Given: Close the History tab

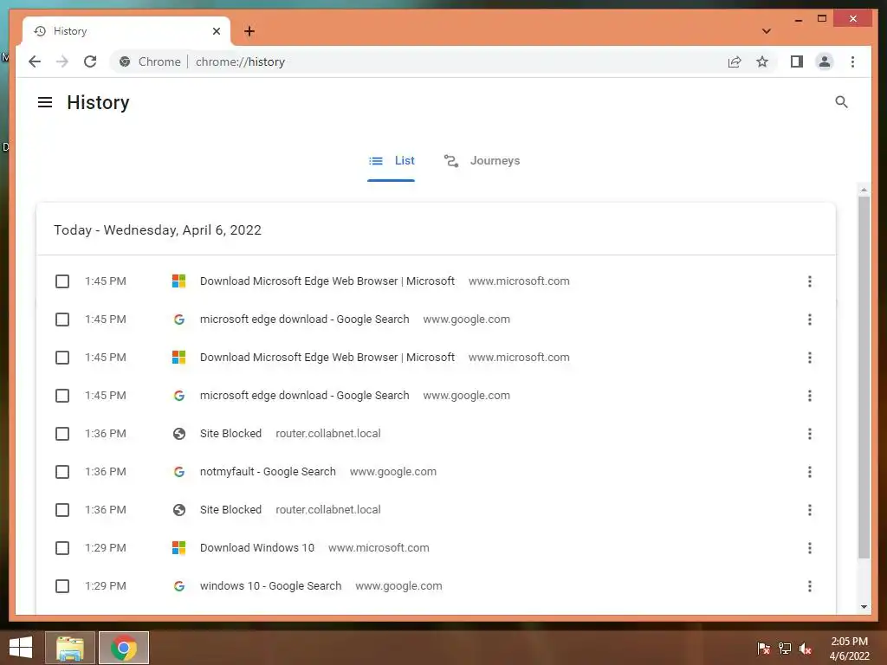Looking at the screenshot, I should pos(216,31).
